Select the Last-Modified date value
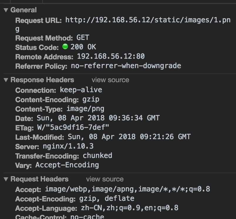This screenshot has height=219, width=236. click(129, 137)
